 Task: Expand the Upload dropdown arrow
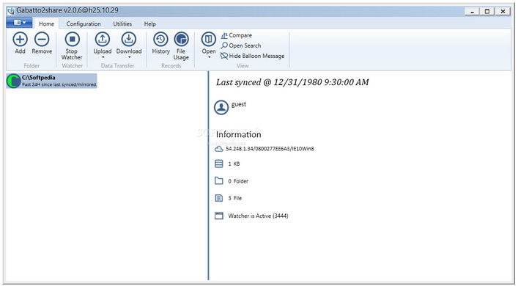point(103,57)
